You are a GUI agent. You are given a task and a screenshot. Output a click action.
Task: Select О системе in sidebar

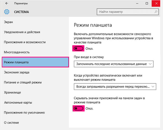pos(12,123)
